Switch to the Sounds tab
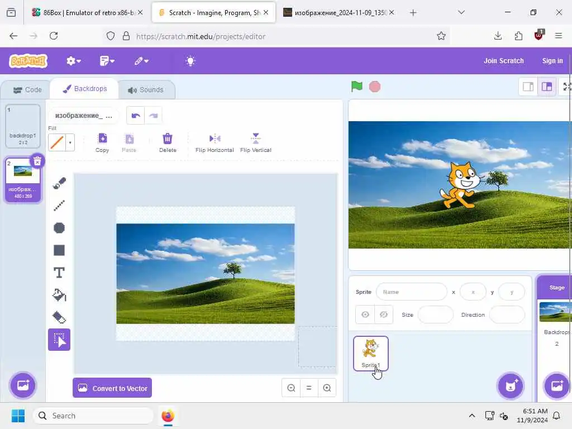 (146, 90)
